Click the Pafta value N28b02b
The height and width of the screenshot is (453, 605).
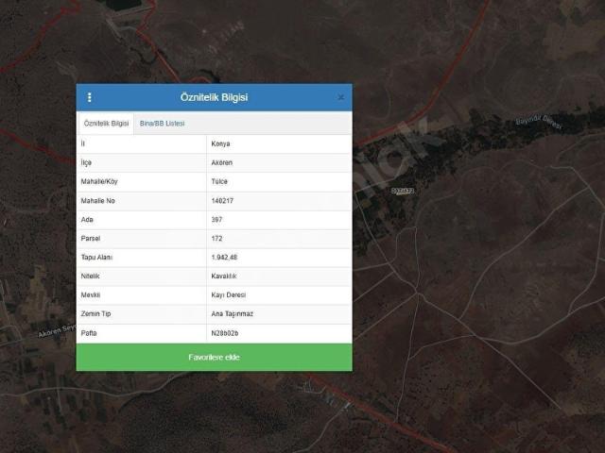tap(225, 333)
